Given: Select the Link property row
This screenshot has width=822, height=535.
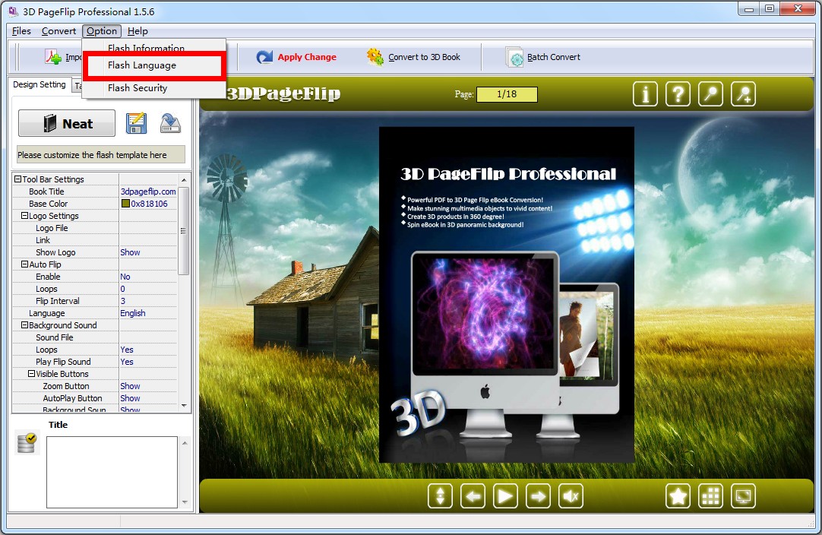Looking at the screenshot, I should coord(95,240).
